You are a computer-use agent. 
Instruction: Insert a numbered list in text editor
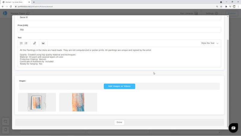[26, 43]
